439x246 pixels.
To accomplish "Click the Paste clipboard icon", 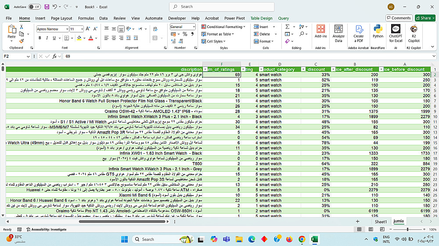I will point(11,29).
